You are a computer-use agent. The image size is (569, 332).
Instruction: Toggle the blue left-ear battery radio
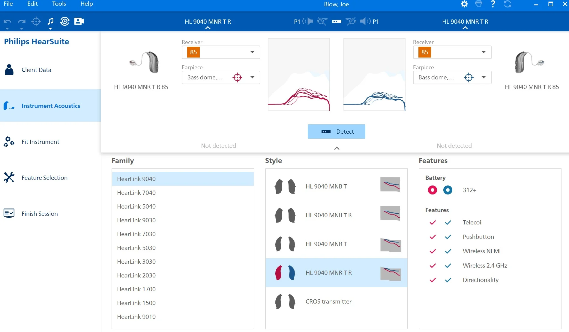[x=448, y=190]
